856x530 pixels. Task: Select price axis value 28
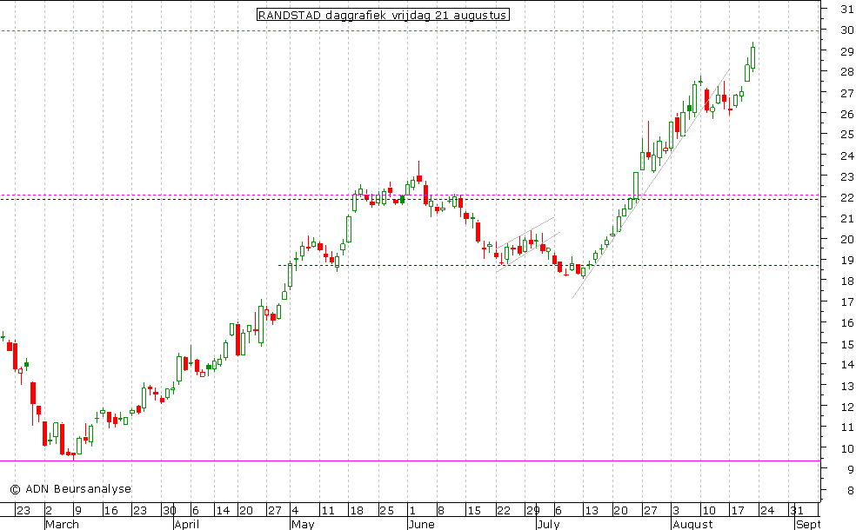pyautogui.click(x=847, y=72)
